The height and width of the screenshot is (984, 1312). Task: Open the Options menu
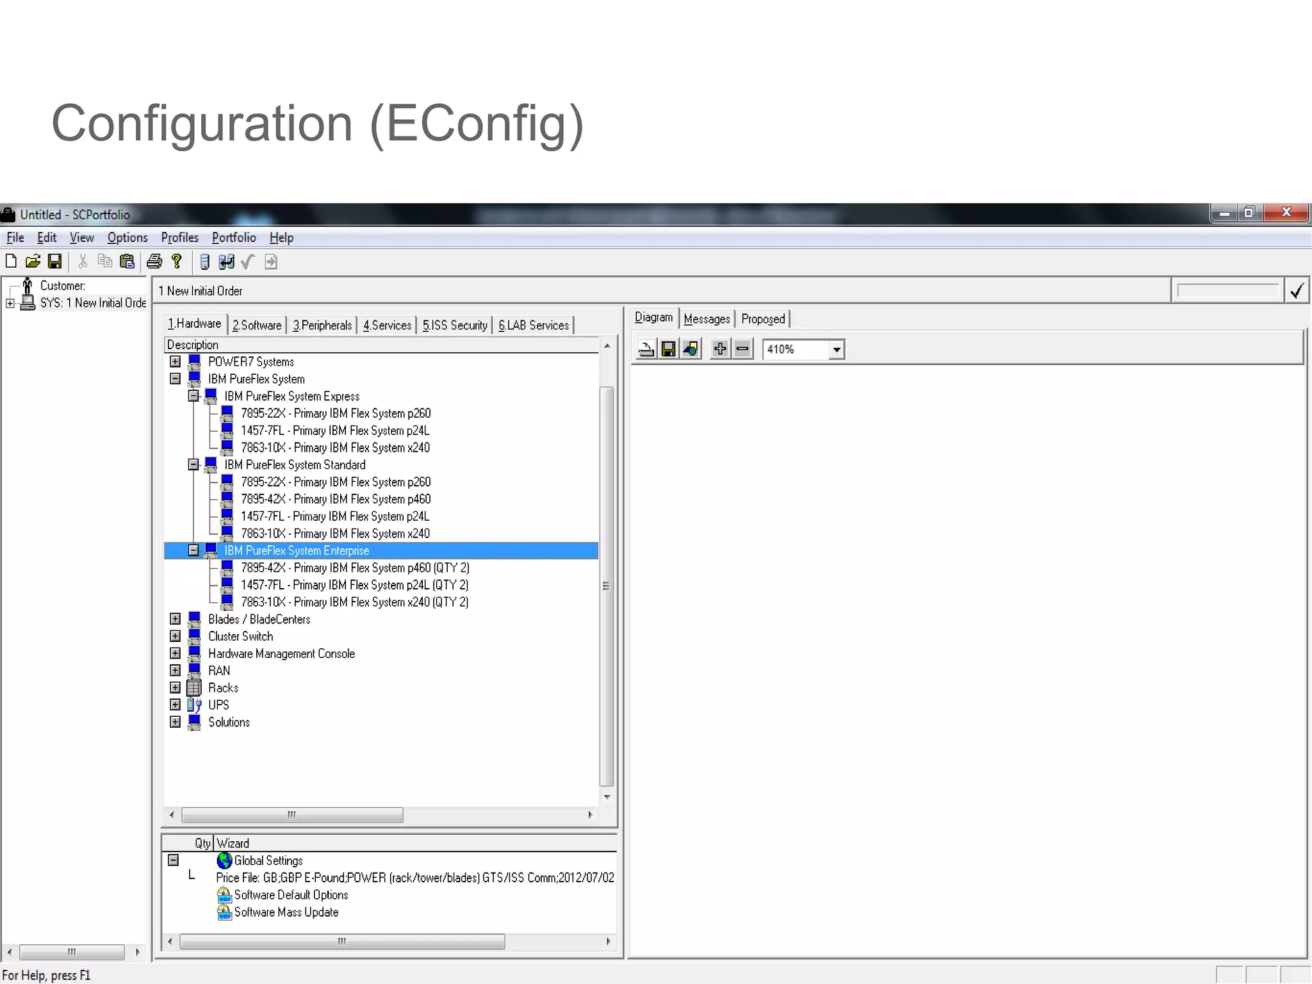(x=127, y=238)
